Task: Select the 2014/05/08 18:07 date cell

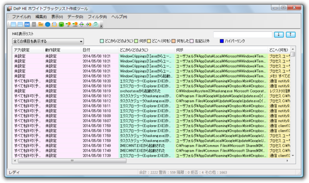Action: click(x=99, y=121)
